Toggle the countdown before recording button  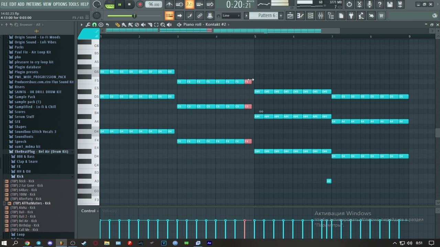click(x=189, y=4)
